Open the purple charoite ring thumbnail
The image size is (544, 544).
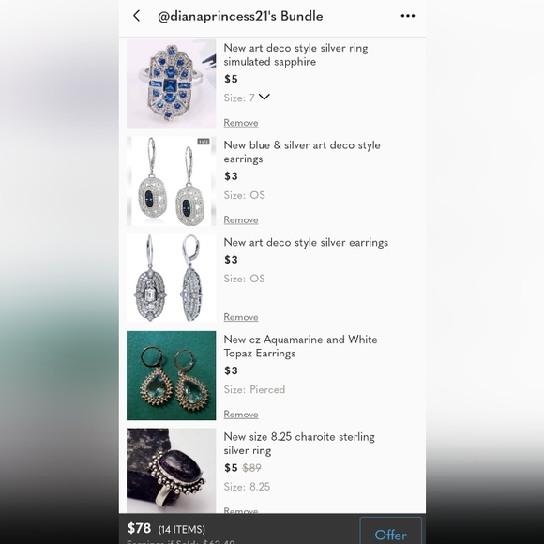click(171, 471)
